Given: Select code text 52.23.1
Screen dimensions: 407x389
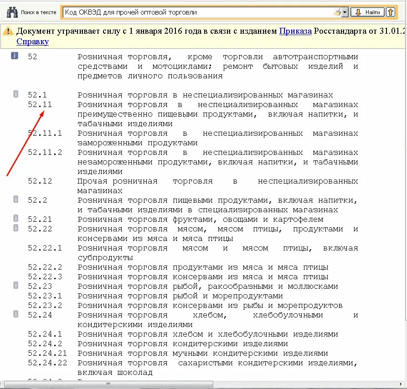Looking at the screenshot, I should [45, 296].
